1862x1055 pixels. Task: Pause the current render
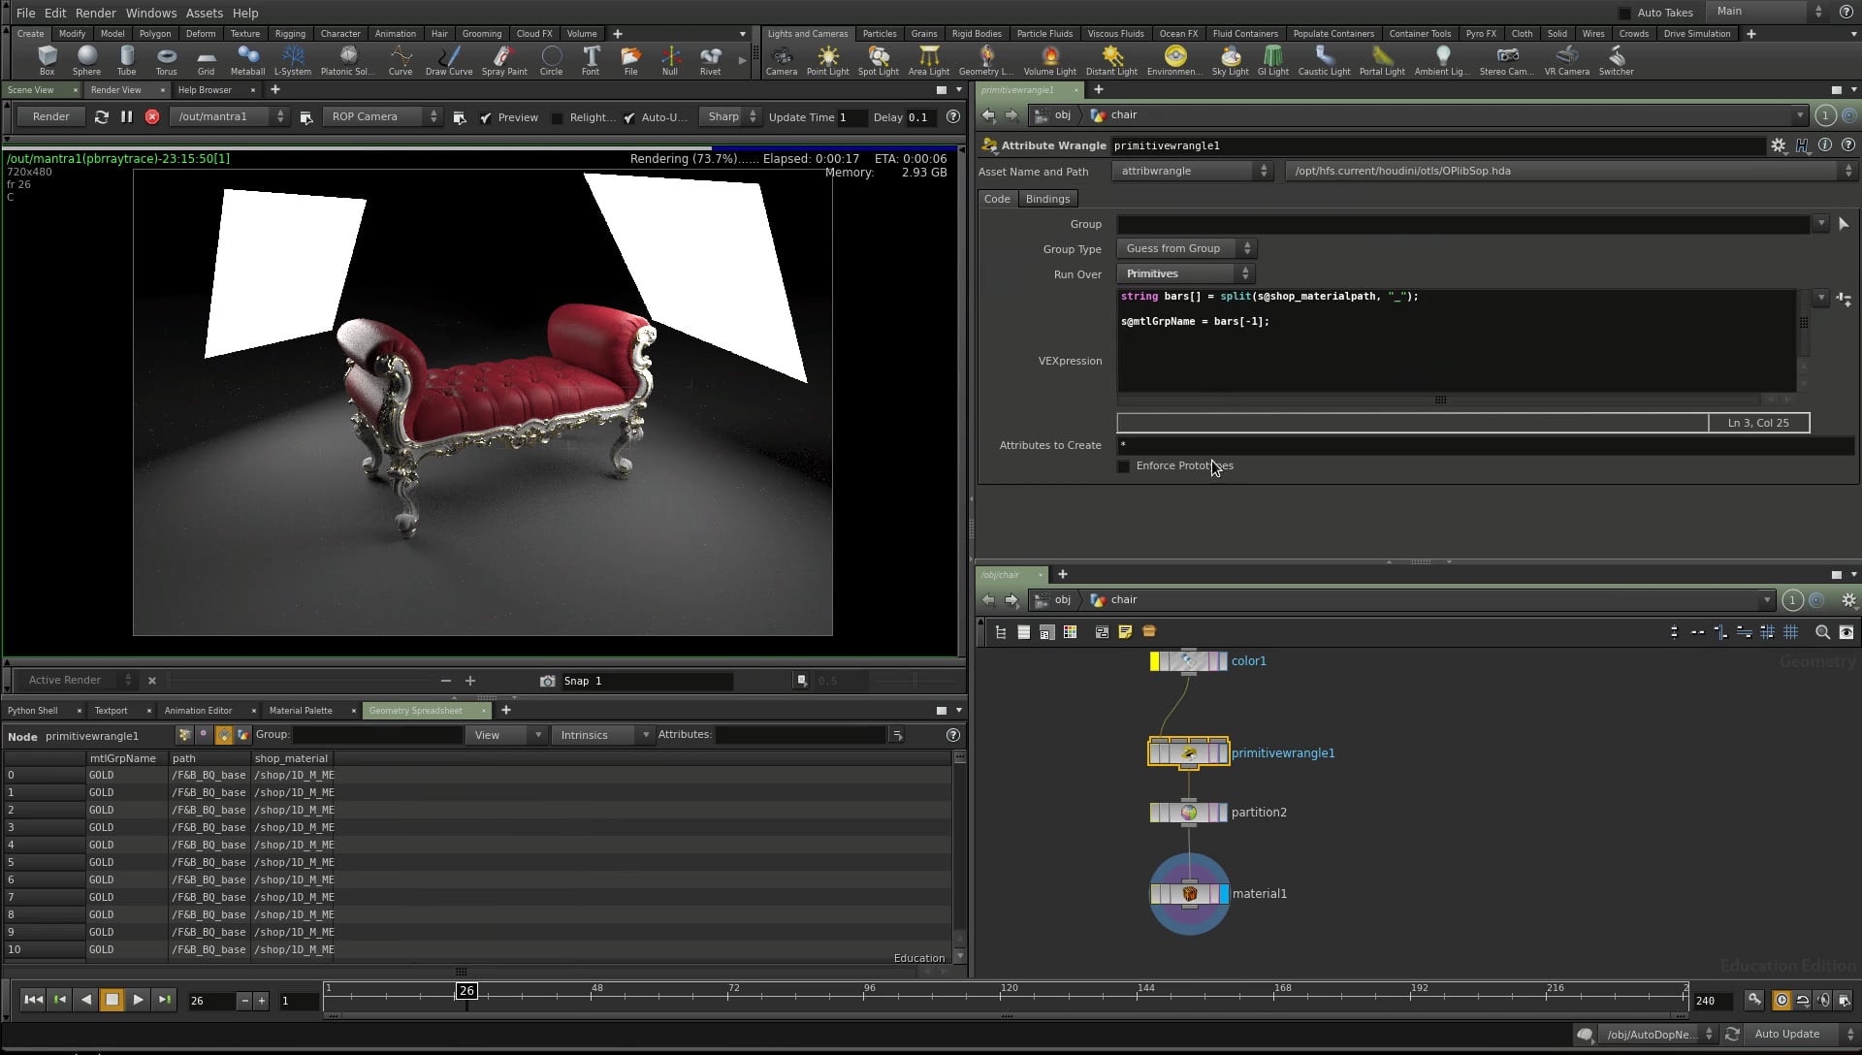pos(126,116)
